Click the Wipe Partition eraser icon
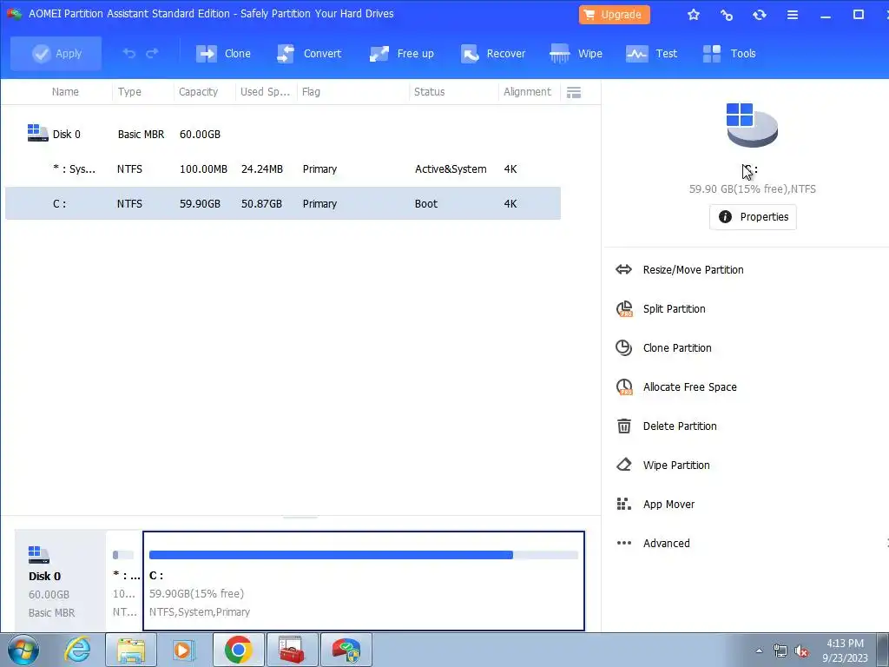This screenshot has height=667, width=889. tap(623, 466)
